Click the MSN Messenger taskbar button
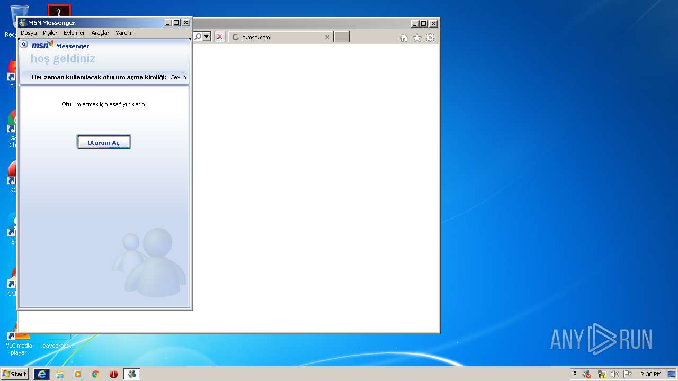 coord(131,374)
